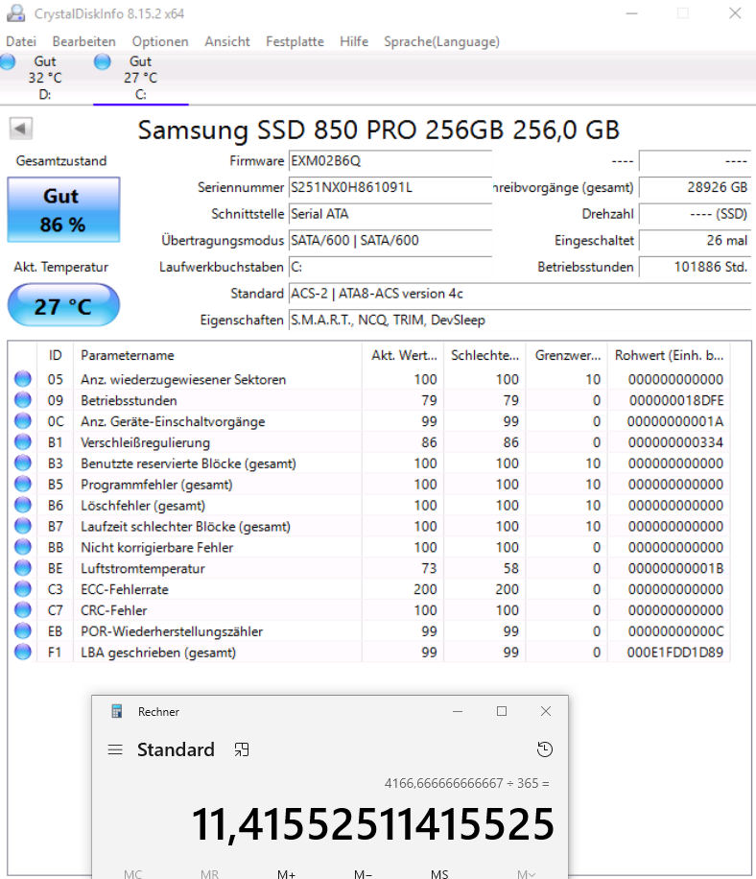Select the Anz. wiederzugewiesener Sektoren parameter name
Viewport: 756px width, 879px height.
coord(183,379)
